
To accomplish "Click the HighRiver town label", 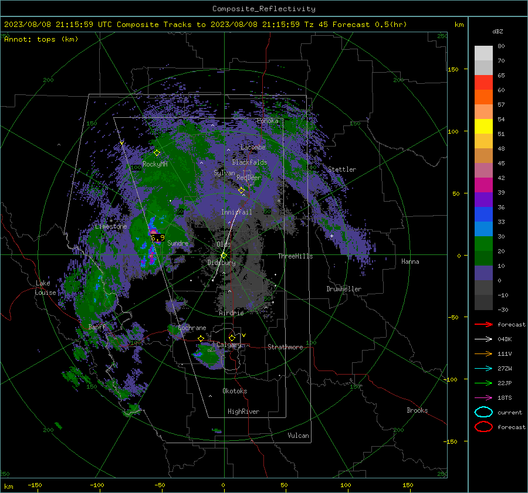I will click(x=243, y=412).
